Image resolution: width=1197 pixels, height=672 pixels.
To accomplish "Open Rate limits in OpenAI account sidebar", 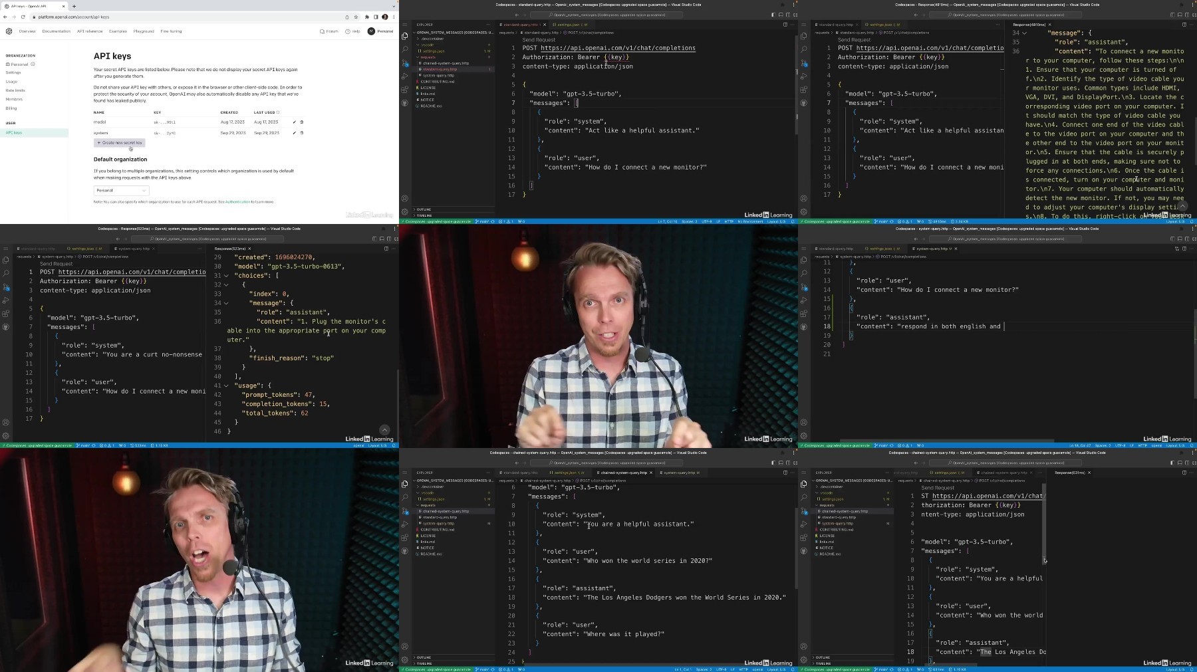I will [x=15, y=90].
